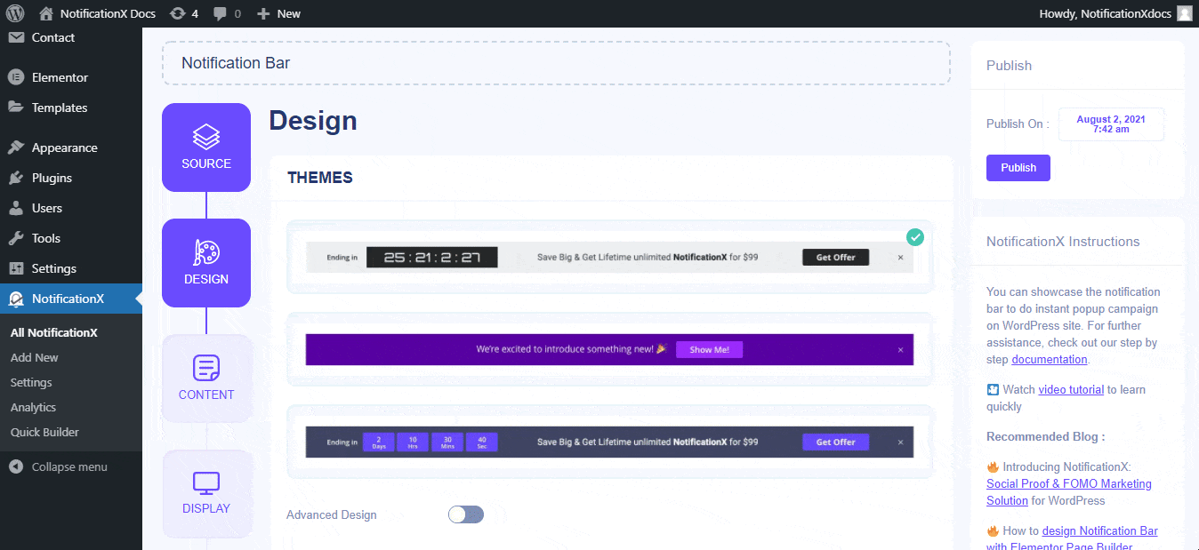1199x550 pixels.
Task: Click the Plugins plug icon
Action: 16,178
